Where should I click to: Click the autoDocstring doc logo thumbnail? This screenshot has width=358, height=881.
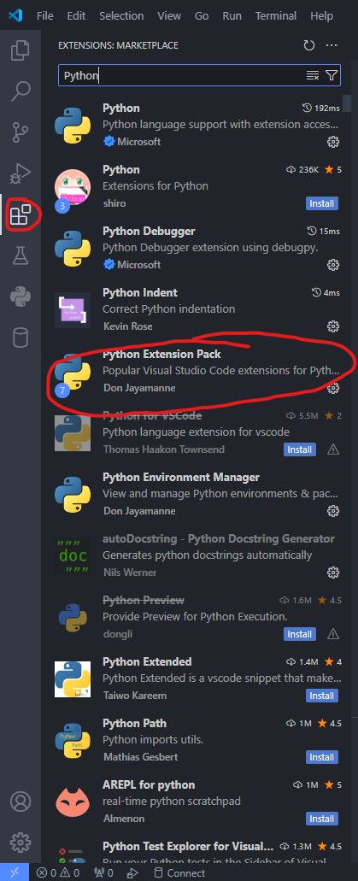(73, 555)
